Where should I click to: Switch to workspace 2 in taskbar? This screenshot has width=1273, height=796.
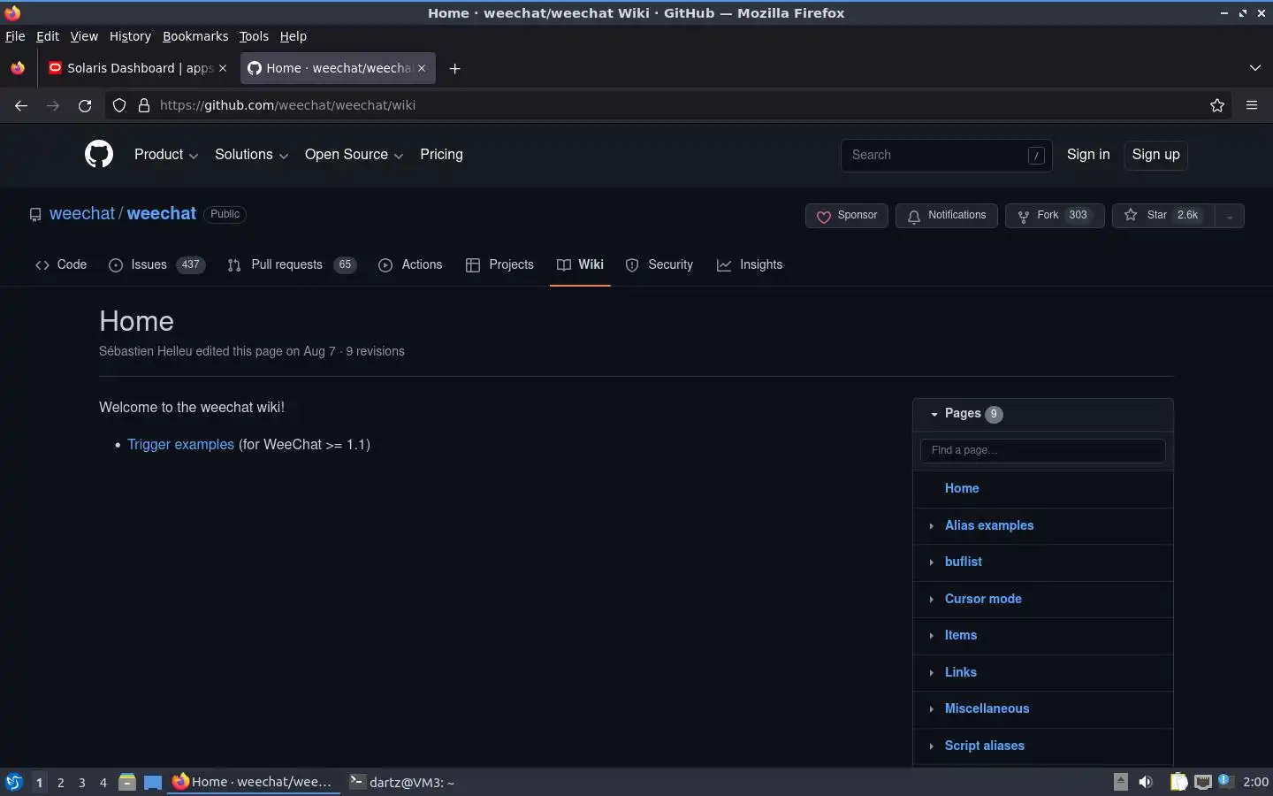coord(60,783)
